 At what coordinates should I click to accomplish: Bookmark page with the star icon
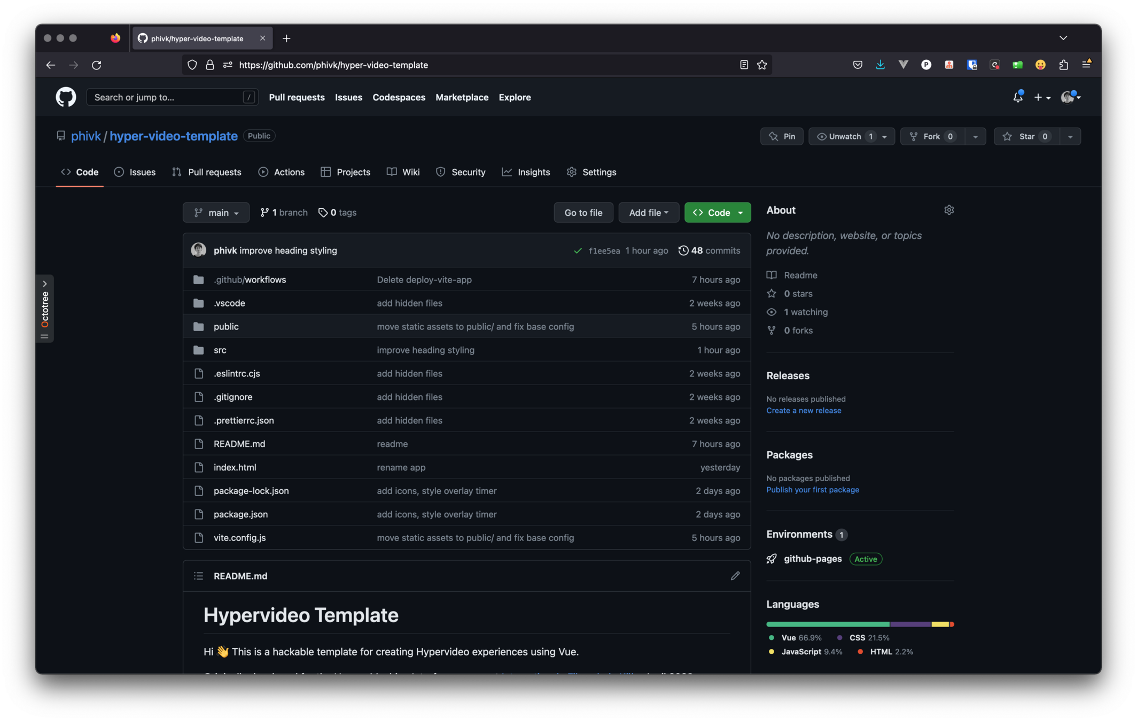[762, 65]
